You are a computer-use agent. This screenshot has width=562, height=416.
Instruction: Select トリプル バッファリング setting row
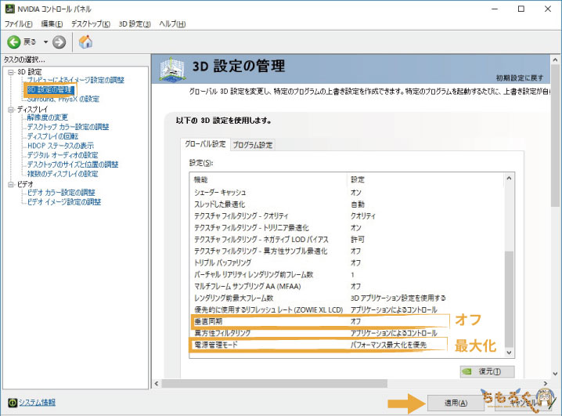coord(347,263)
